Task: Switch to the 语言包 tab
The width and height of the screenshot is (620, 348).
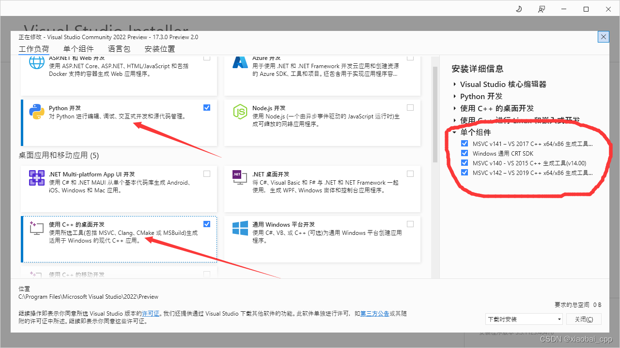Action: pyautogui.click(x=119, y=49)
